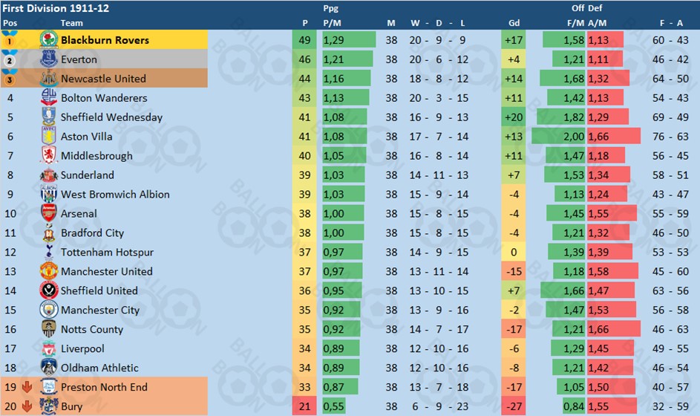Click Bury's red relegation arrow
This screenshot has width=700, height=416.
[x=27, y=406]
